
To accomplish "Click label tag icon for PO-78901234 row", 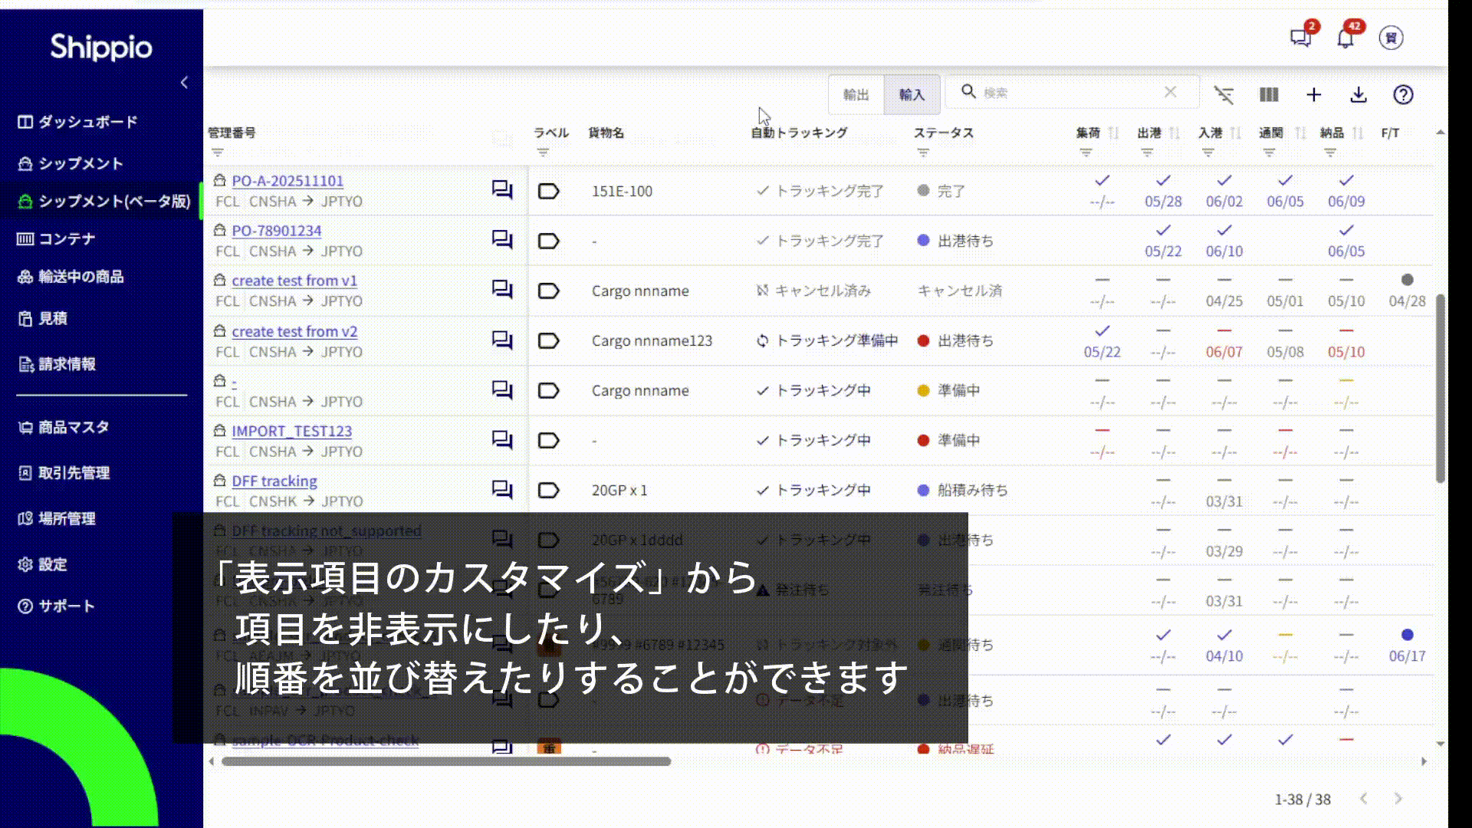I will coord(548,241).
